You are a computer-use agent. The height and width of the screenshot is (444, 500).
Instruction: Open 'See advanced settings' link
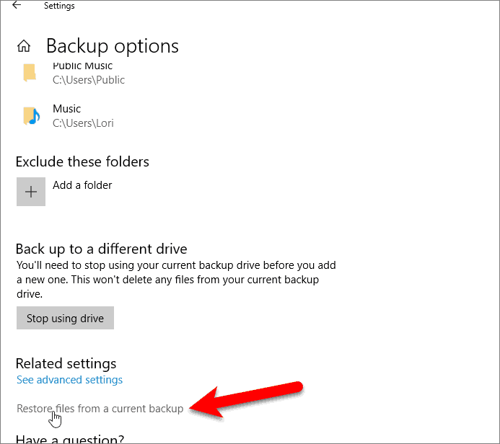point(69,380)
